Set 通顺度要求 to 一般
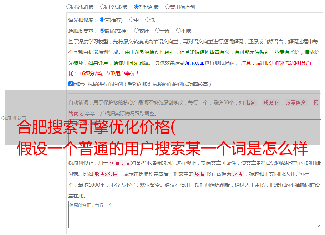The width and height of the screenshot is (325, 235). [x=158, y=30]
